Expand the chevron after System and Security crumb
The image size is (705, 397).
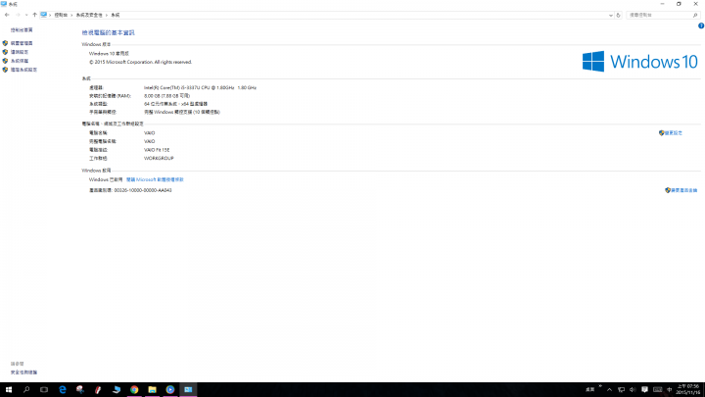coord(107,15)
